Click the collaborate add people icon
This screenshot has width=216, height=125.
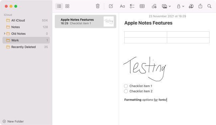click(191, 6)
